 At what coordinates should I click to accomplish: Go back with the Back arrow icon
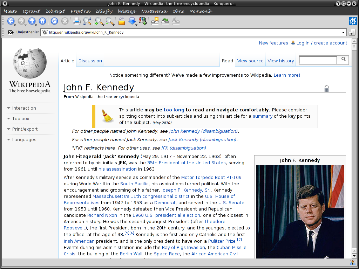coord(11,21)
